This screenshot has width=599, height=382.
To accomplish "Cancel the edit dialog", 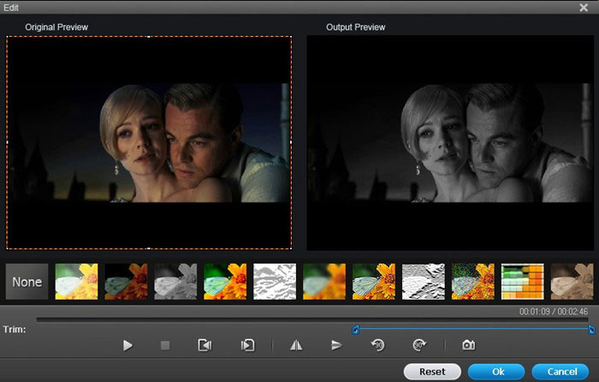I will [560, 372].
